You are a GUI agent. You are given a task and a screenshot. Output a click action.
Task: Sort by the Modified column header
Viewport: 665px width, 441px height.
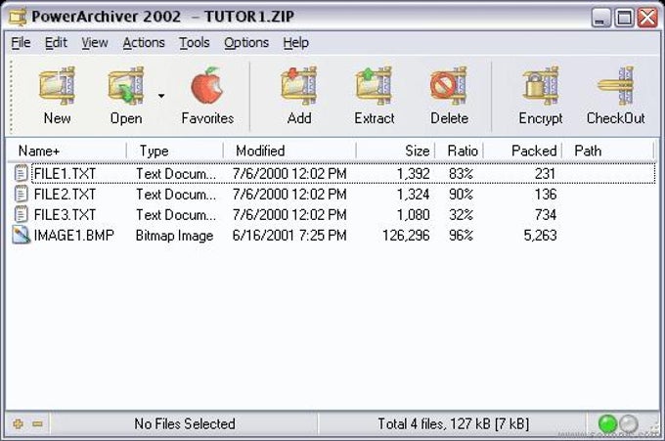pos(289,151)
